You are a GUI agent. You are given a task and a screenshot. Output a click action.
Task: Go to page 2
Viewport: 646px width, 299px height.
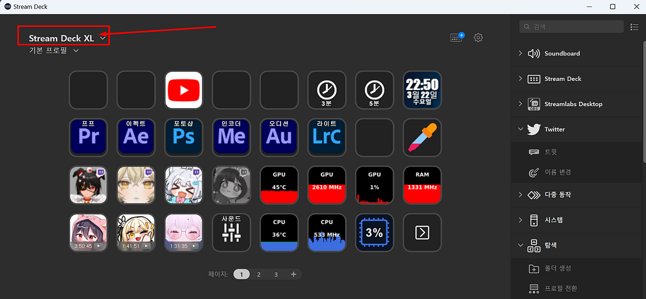[x=259, y=274]
